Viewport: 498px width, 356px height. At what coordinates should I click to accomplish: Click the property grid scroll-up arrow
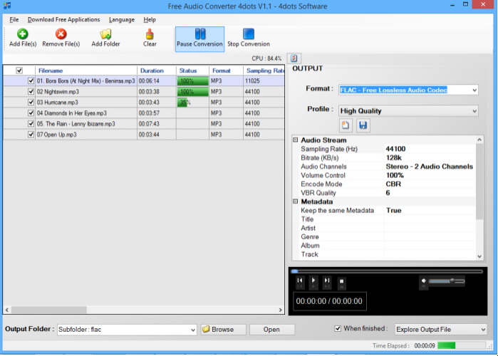point(479,140)
